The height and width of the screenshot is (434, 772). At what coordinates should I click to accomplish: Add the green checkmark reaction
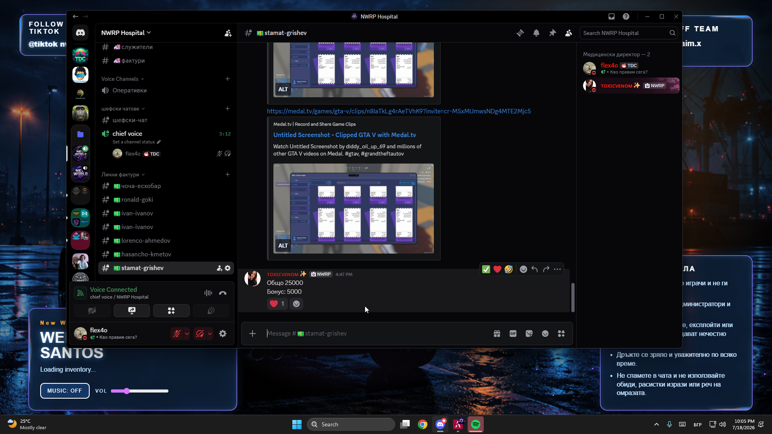point(486,269)
